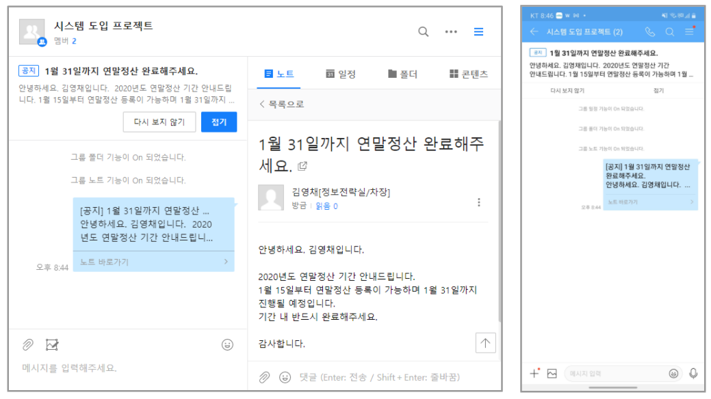Click '읽음 0' read count link

click(x=326, y=206)
